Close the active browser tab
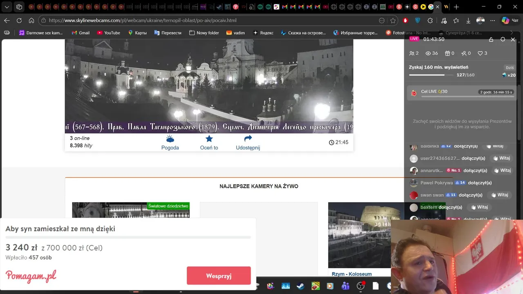 coord(438,7)
